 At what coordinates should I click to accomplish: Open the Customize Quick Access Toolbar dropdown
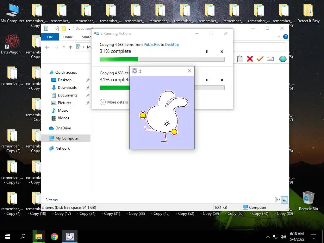coord(69,28)
